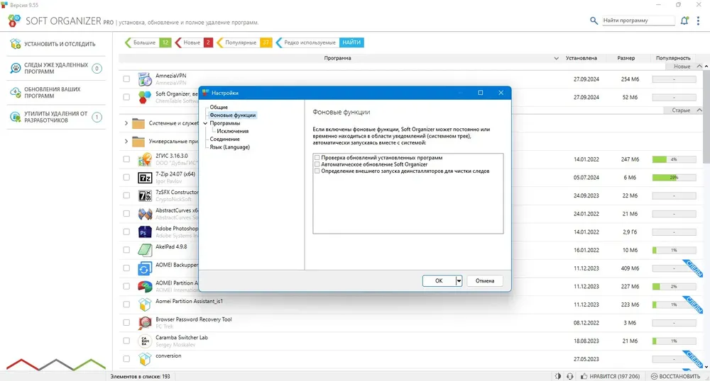The height and width of the screenshot is (381, 710).
Task: Select Соединение in settings tree
Action: (224, 139)
